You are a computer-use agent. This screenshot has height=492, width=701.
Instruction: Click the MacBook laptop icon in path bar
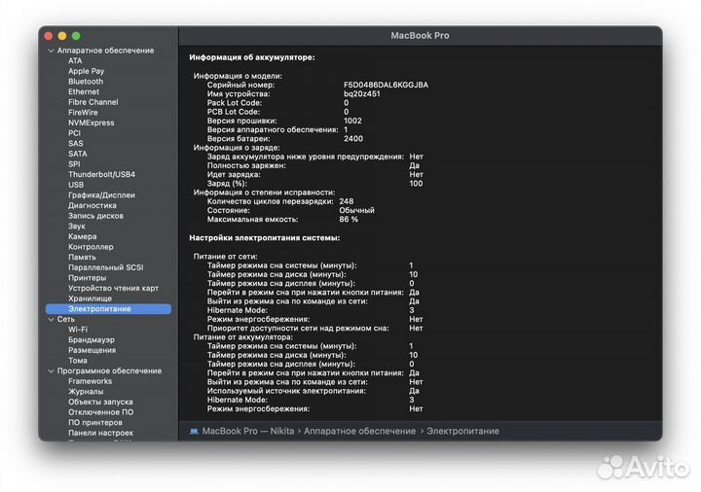pyautogui.click(x=194, y=431)
